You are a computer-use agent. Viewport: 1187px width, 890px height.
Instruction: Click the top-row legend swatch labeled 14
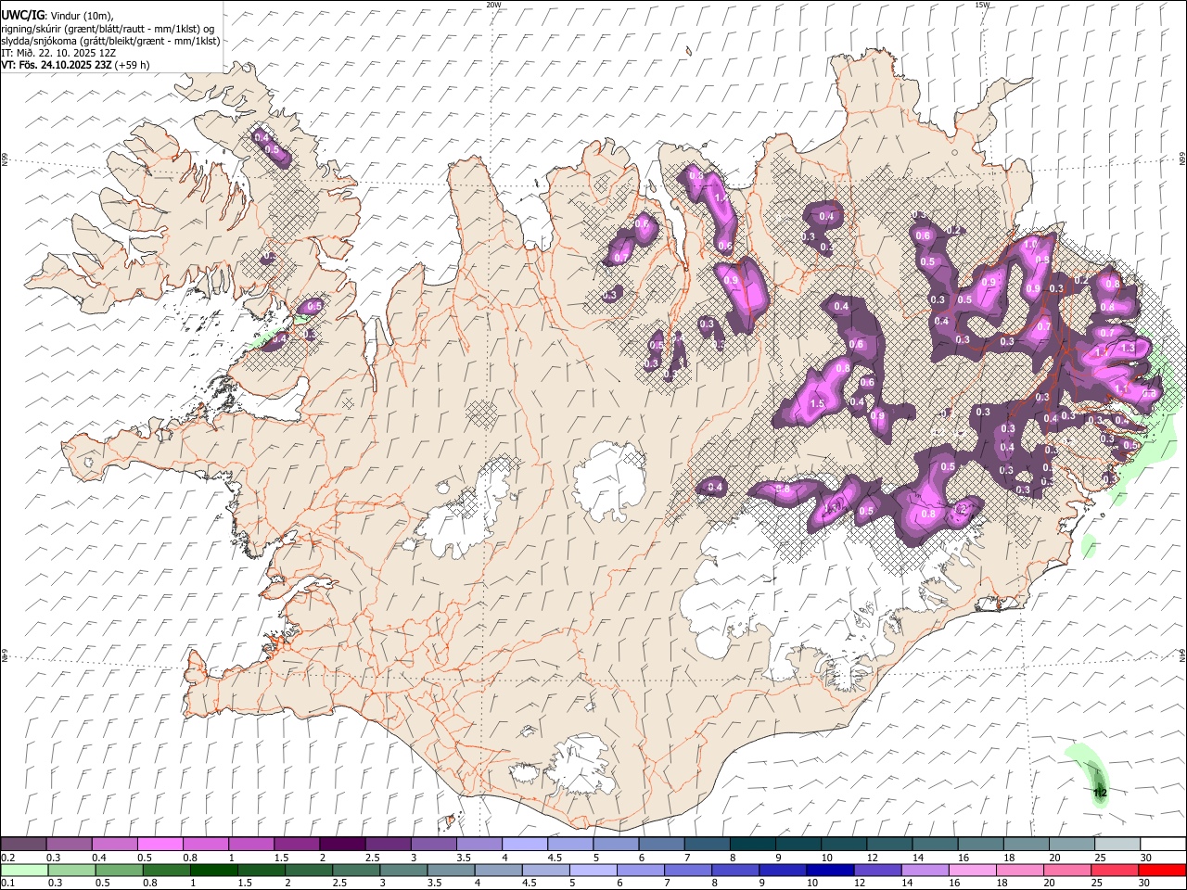pos(935,844)
